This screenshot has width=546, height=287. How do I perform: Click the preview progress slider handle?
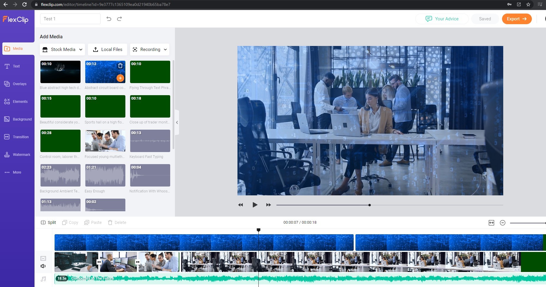[x=369, y=205]
